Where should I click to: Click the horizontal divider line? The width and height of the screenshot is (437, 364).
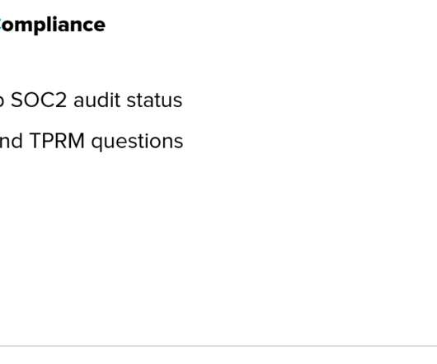(x=218, y=346)
